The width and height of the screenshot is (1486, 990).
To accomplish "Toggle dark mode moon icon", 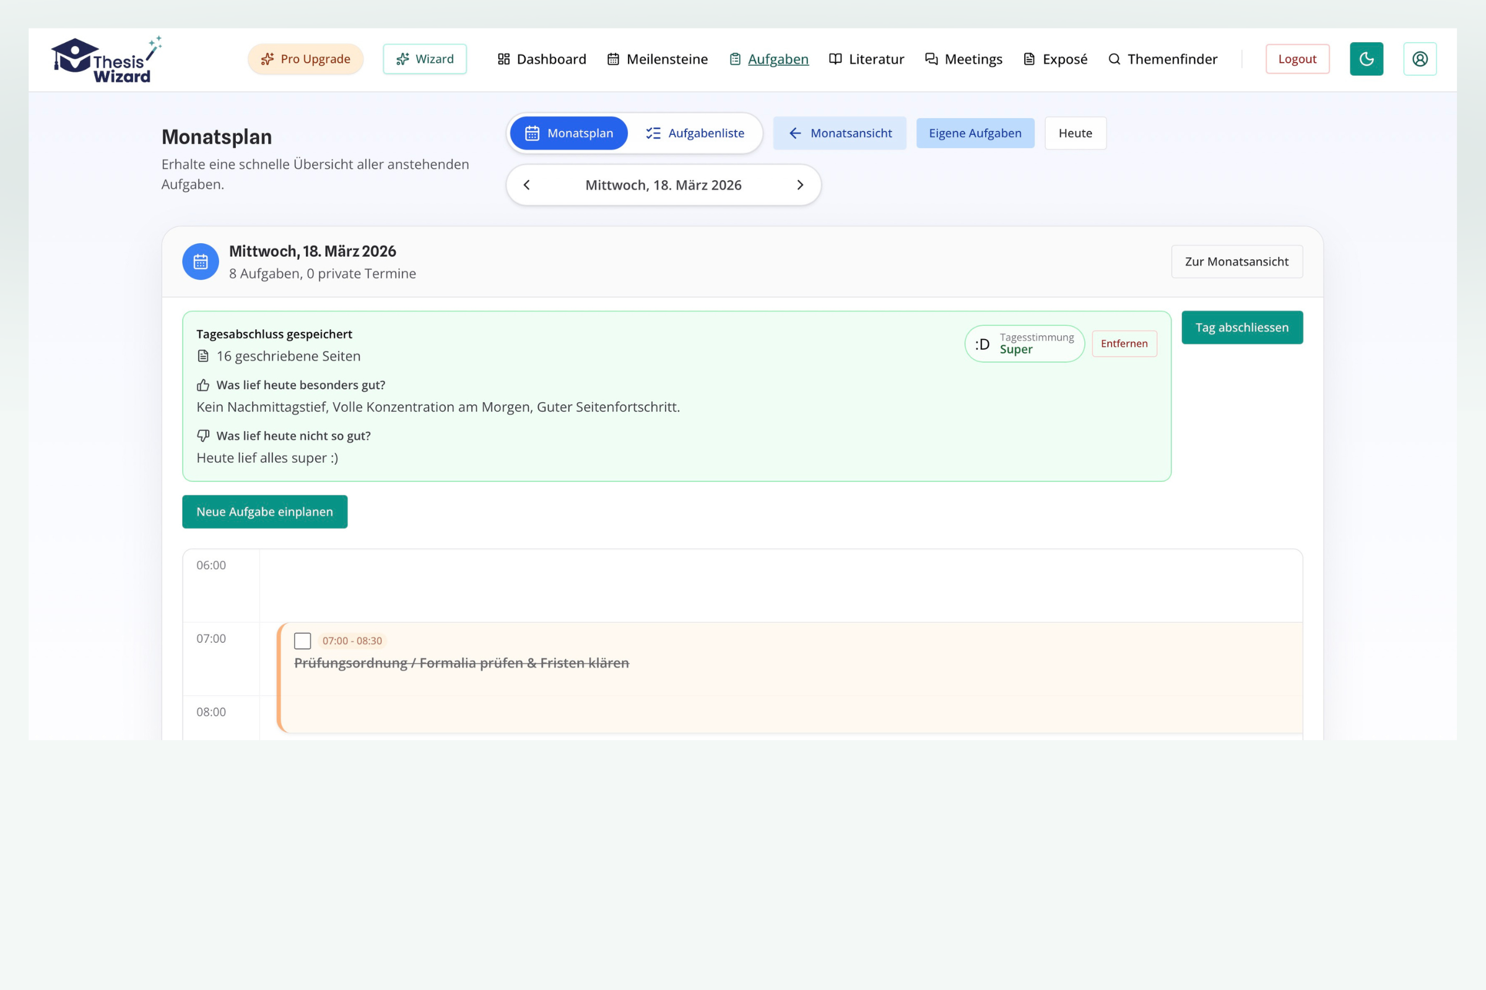I will [1366, 59].
